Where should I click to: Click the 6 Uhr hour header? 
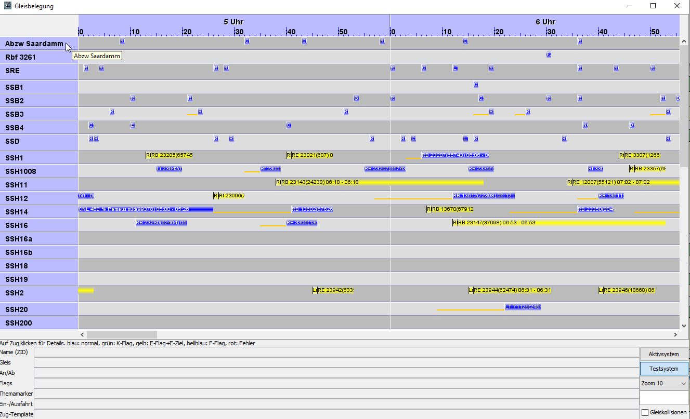pyautogui.click(x=545, y=22)
